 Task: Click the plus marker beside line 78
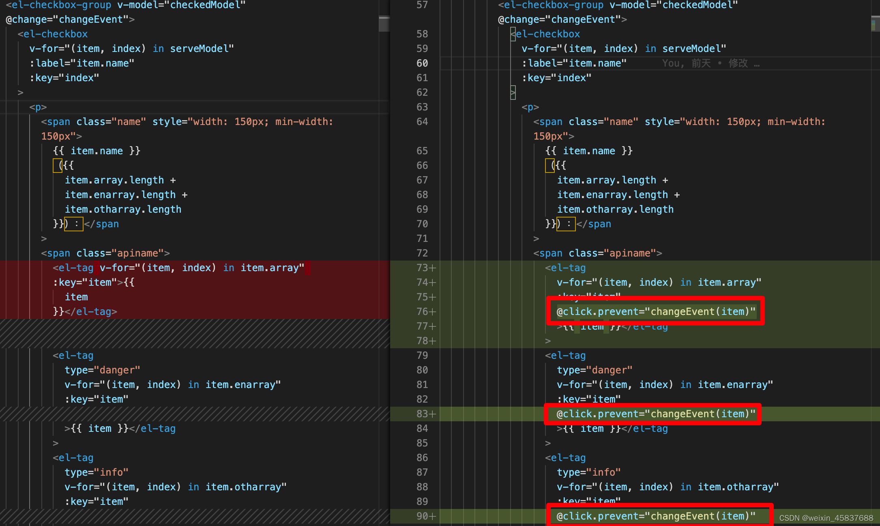433,341
